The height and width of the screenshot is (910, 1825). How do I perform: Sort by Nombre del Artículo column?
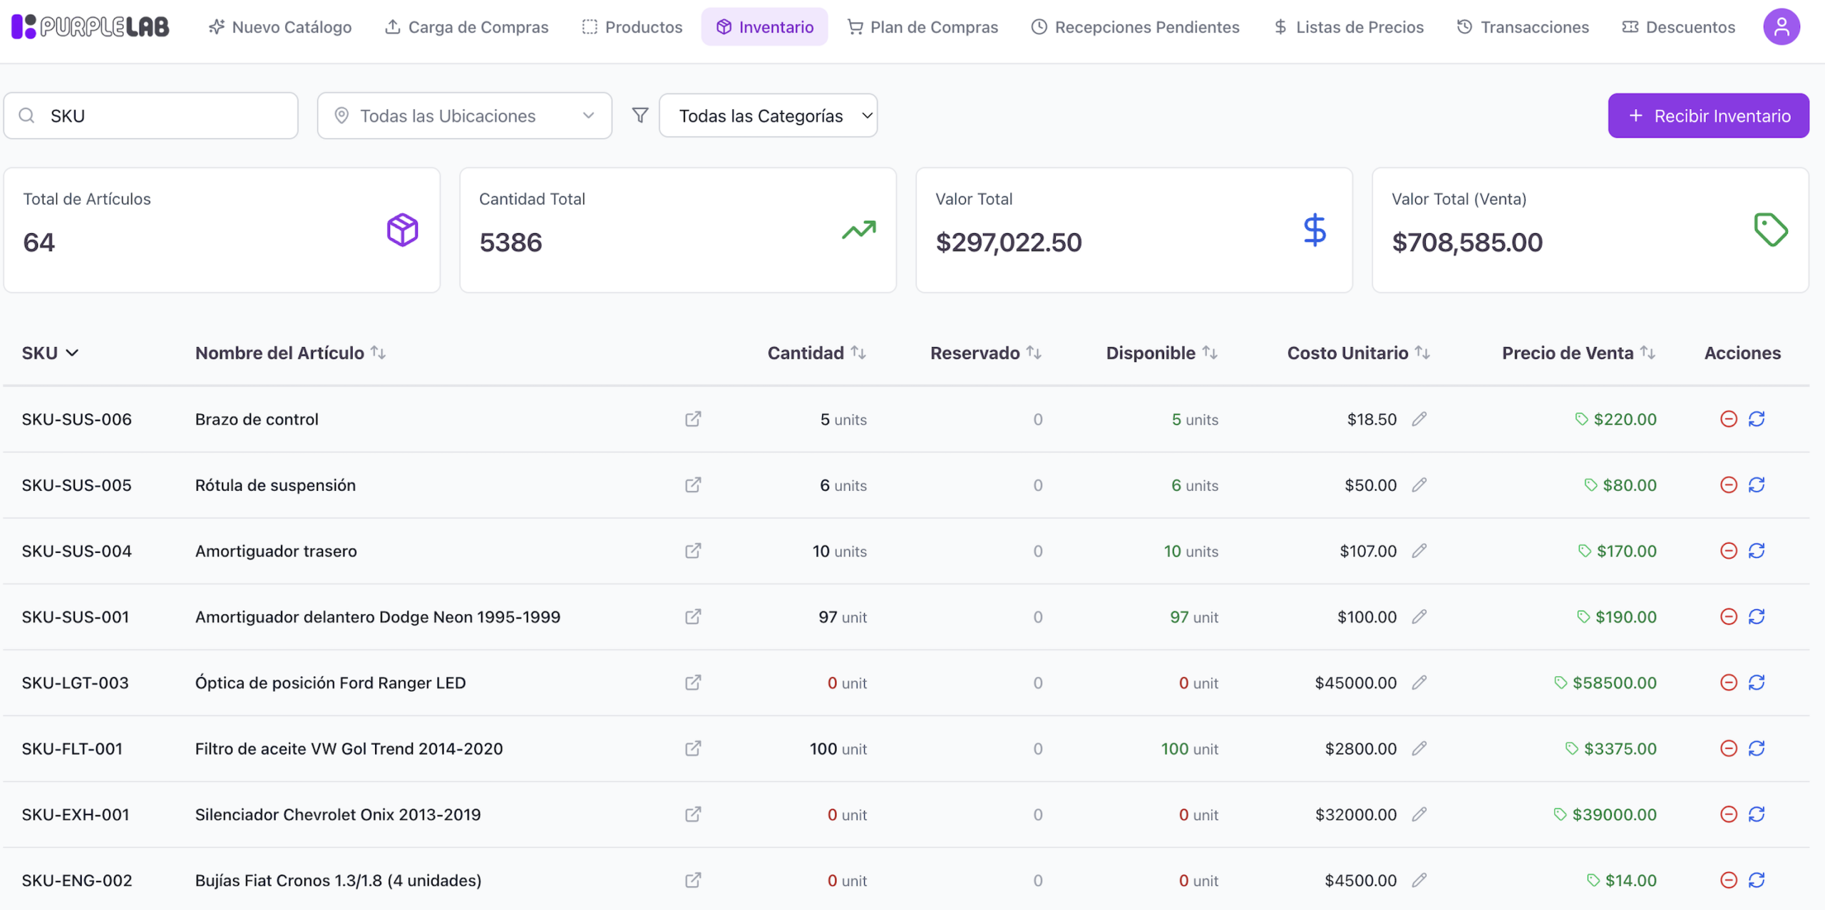click(290, 353)
